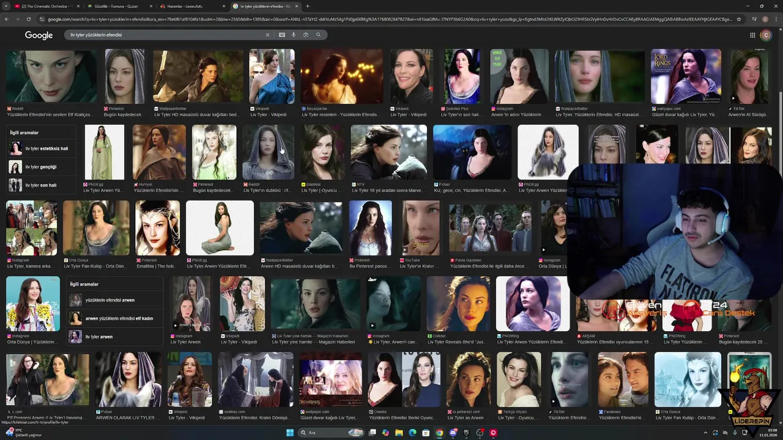Open Task View from the taskbar

[x=372, y=433]
